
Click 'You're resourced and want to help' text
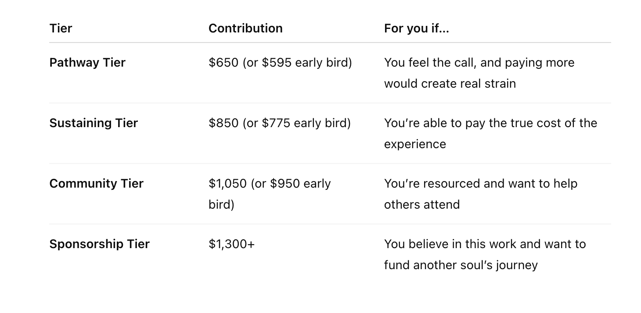point(480,184)
